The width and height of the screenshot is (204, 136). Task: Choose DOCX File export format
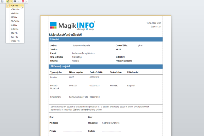15,21
